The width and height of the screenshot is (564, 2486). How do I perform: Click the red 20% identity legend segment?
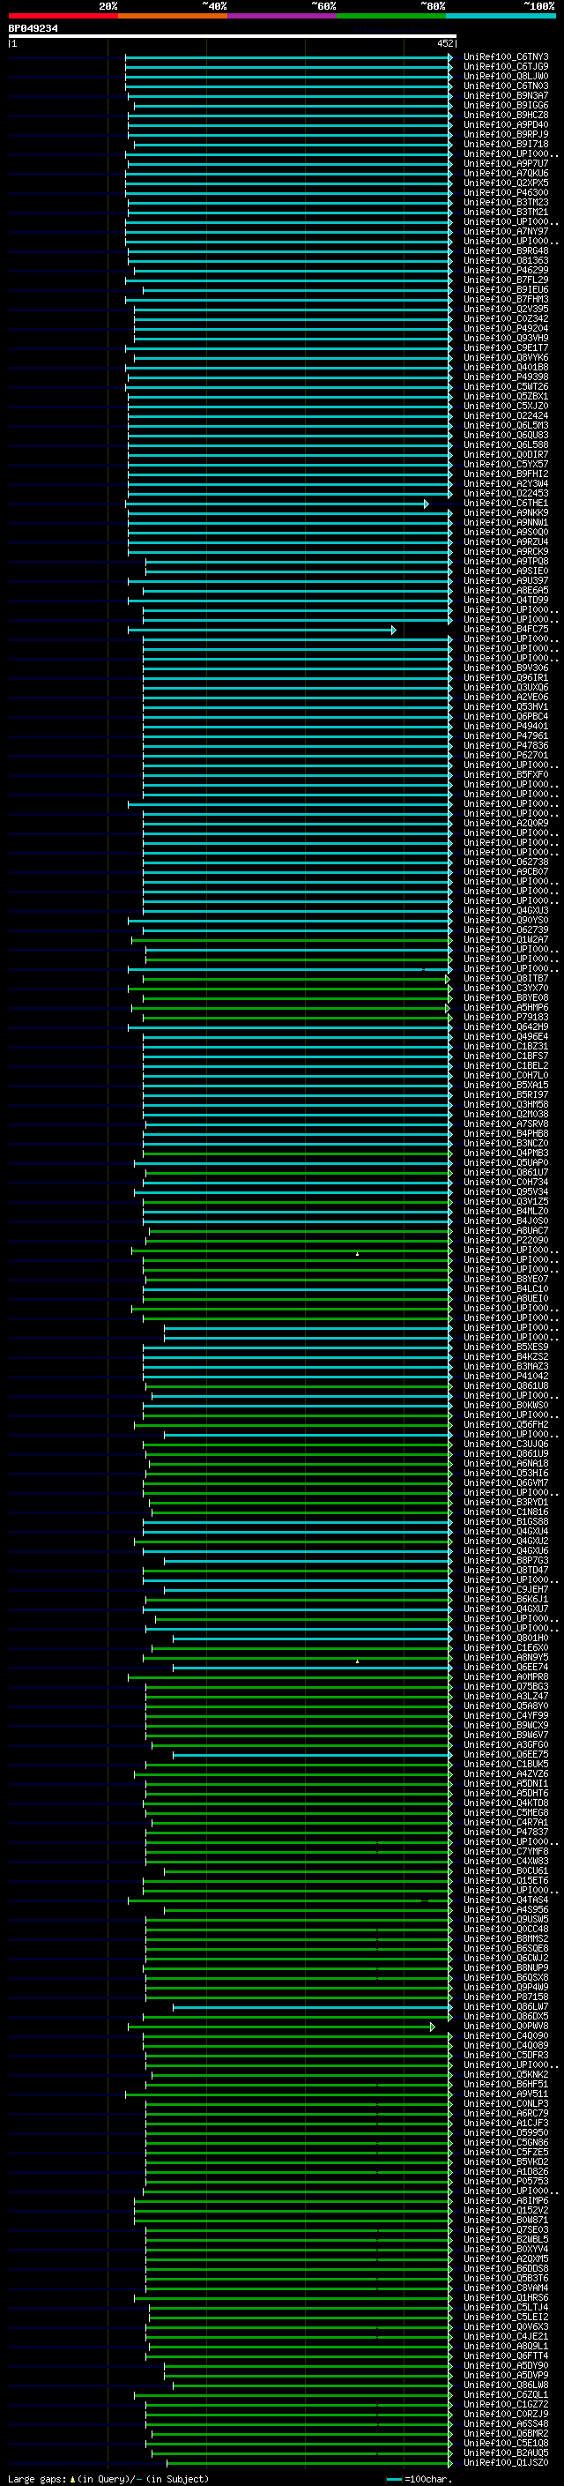(x=63, y=16)
